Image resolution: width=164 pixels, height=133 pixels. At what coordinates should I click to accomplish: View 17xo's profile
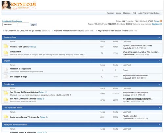click(x=127, y=102)
